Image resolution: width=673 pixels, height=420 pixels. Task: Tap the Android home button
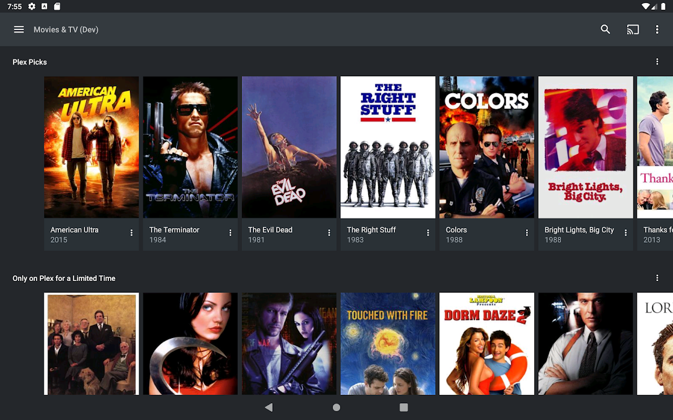pos(337,407)
